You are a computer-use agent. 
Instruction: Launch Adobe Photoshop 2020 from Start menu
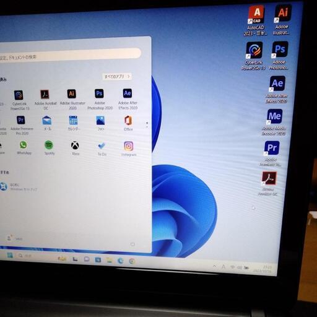point(100,99)
